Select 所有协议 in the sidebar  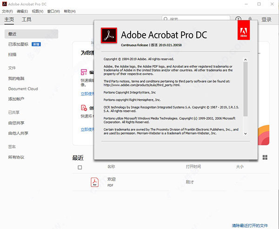(x=16, y=157)
